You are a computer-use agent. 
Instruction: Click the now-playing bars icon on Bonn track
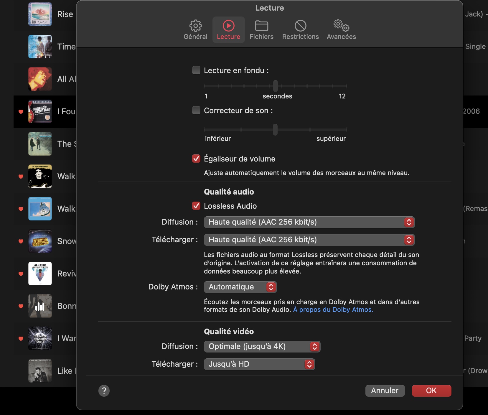pyautogui.click(x=40, y=306)
